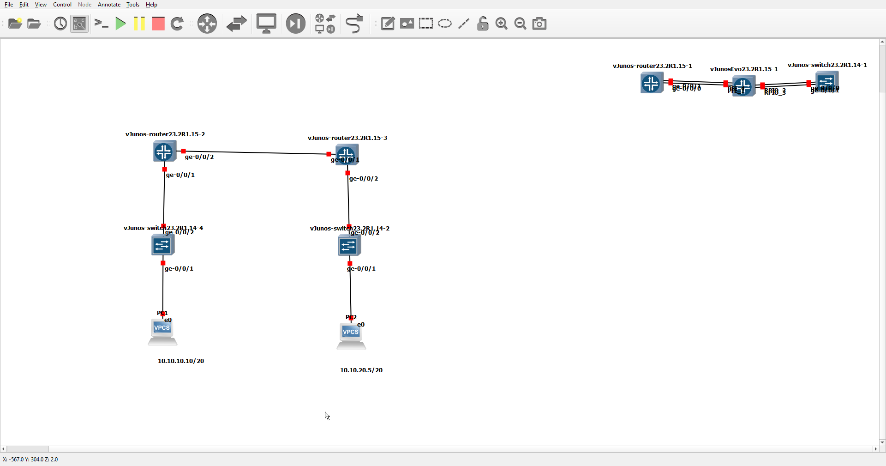The height and width of the screenshot is (466, 886).
Task: Open an existing project
Action: 33,24
